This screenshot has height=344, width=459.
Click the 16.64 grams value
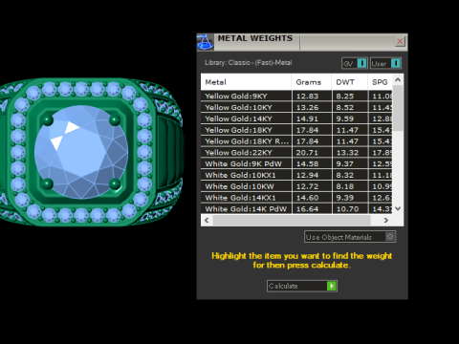click(307, 209)
